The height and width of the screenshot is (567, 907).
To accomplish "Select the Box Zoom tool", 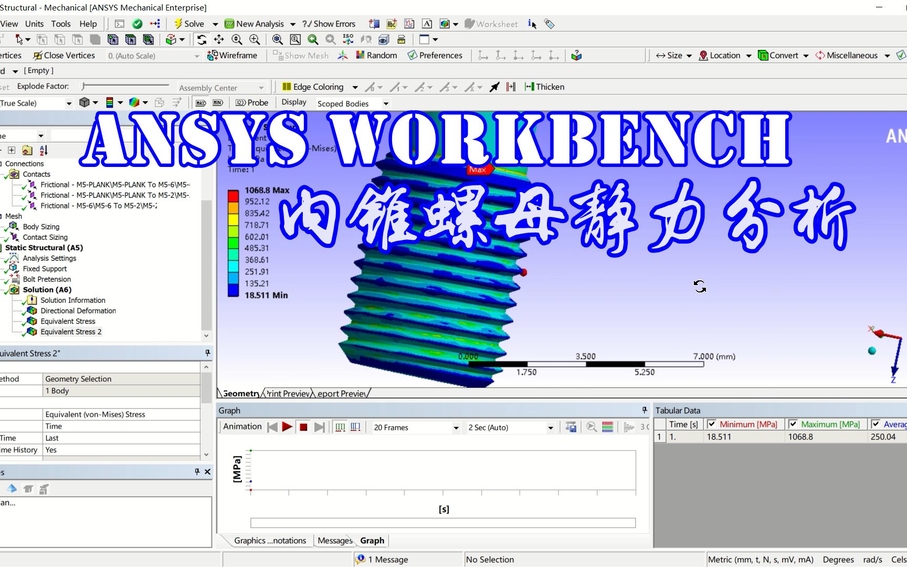I will (295, 39).
